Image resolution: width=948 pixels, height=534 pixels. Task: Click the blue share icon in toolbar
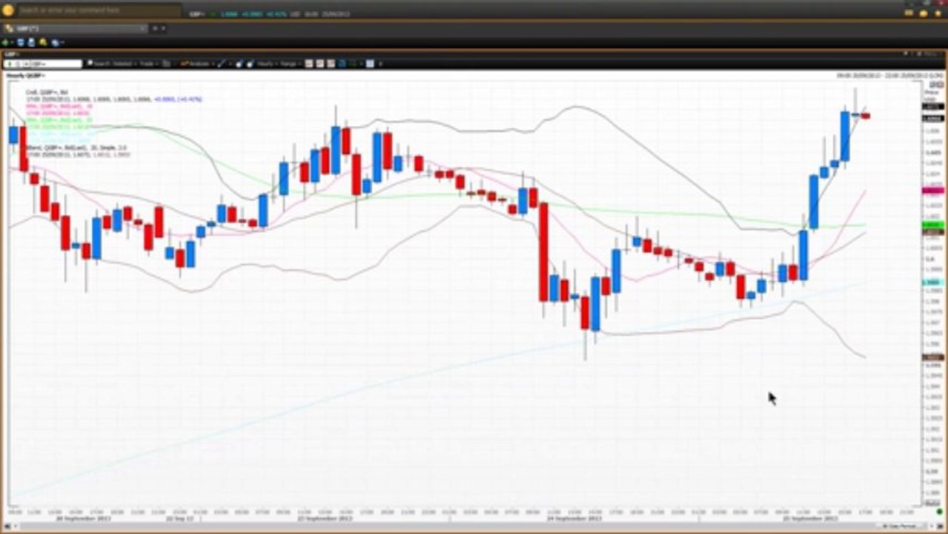click(x=55, y=43)
